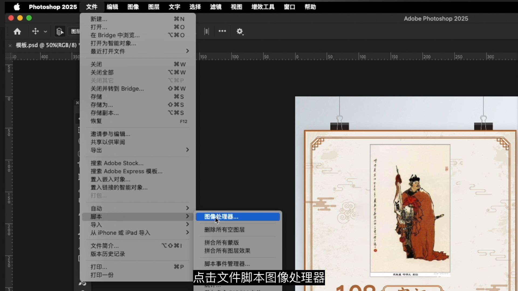Select 置入嵌入对象...

(138, 179)
